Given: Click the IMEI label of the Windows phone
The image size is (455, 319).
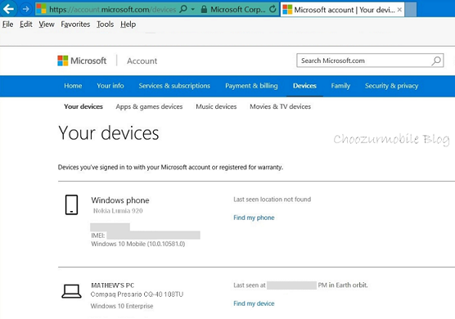Looking at the screenshot, I should pos(98,236).
